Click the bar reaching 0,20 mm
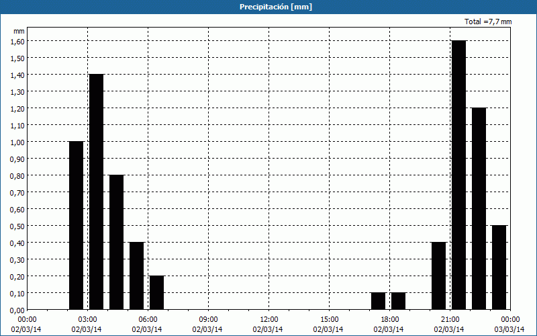This screenshot has width=537, height=336. (156, 292)
